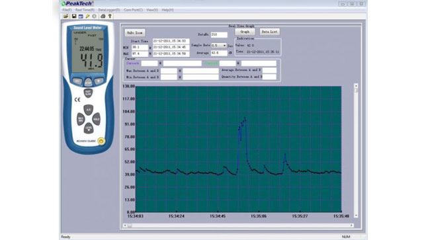430x240 pixels.
Task: Open the DataLogger(D) menu
Action: click(109, 10)
